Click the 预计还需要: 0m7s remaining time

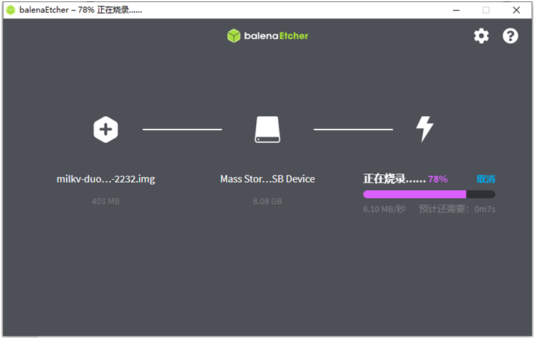(457, 209)
